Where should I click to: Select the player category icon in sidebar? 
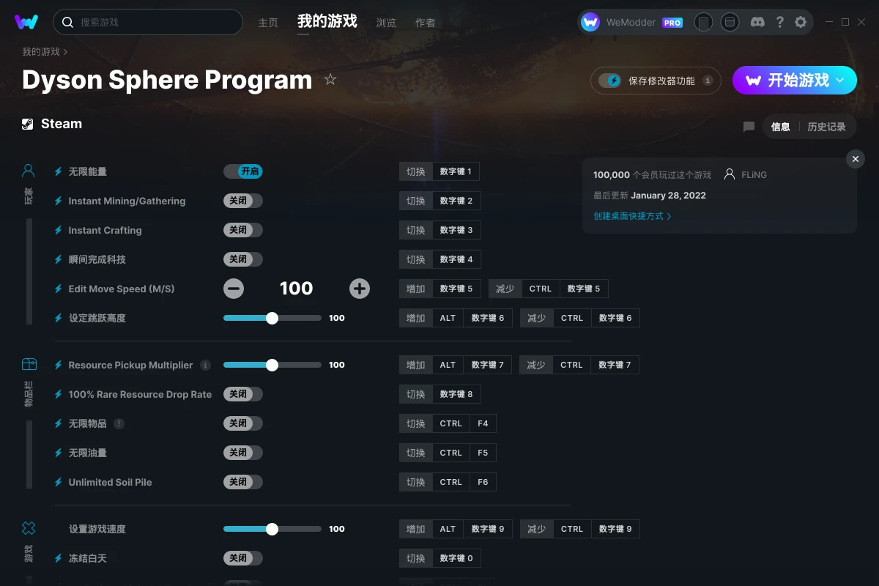point(29,171)
